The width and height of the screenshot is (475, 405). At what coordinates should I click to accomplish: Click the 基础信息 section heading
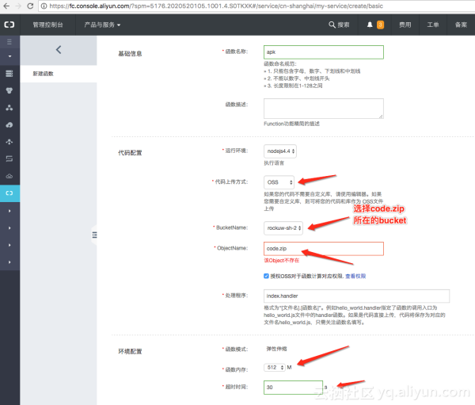click(x=130, y=54)
